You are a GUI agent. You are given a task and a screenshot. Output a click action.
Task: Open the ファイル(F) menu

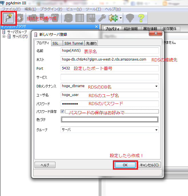(11, 9)
